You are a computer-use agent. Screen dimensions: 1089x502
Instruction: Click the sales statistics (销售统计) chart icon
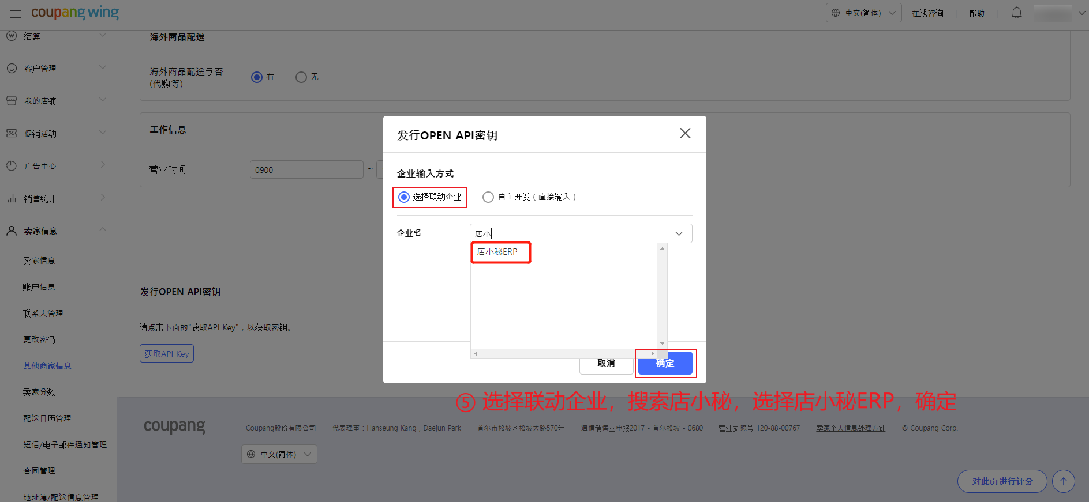coord(12,198)
